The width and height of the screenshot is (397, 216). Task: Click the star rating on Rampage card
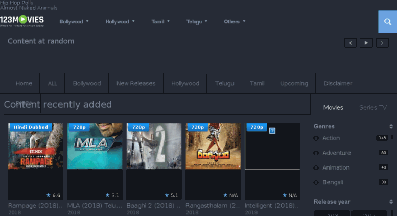pos(54,195)
